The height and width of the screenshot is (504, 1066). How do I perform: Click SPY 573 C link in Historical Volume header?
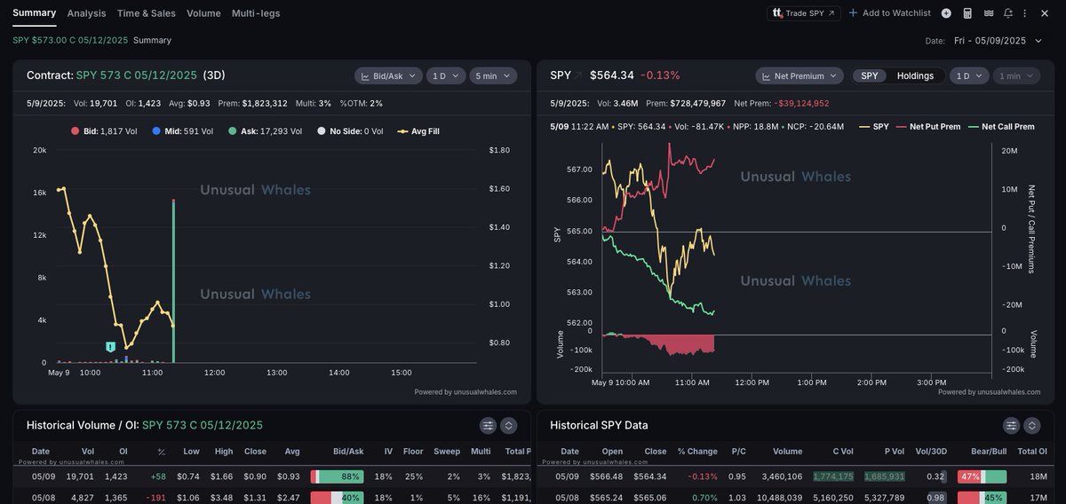point(203,425)
